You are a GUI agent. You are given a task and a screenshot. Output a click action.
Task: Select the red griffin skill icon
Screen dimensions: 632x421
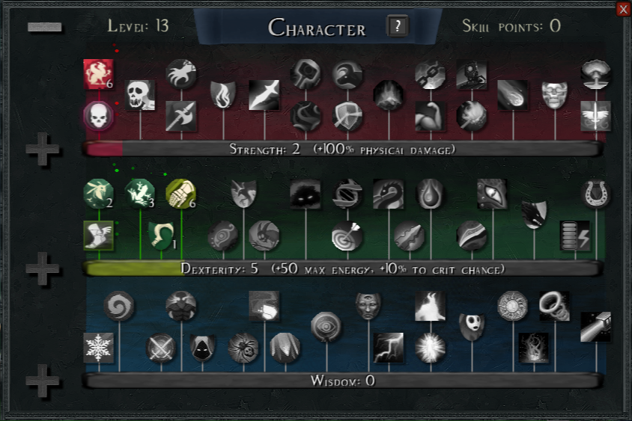98,74
